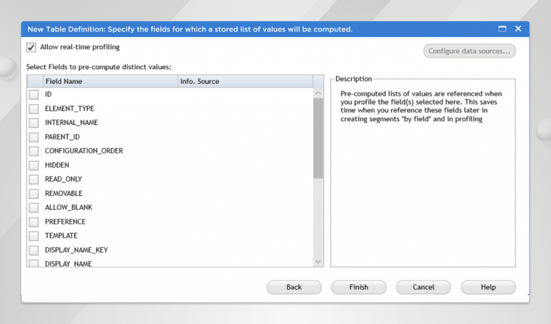Tick the INTERNAL_NAME checkbox
The height and width of the screenshot is (324, 551).
[34, 123]
